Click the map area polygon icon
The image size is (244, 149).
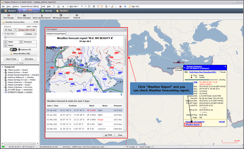(102, 6)
